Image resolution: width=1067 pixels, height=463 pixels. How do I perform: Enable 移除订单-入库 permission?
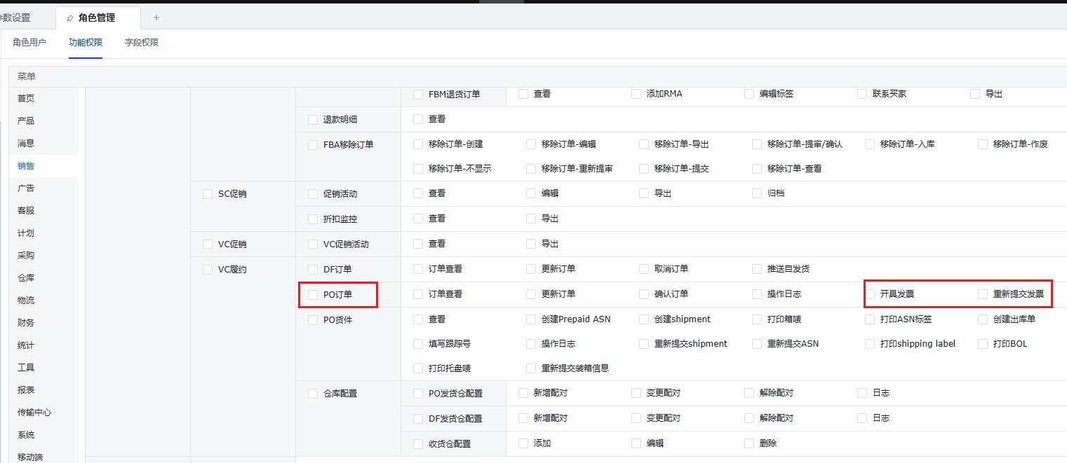point(870,144)
